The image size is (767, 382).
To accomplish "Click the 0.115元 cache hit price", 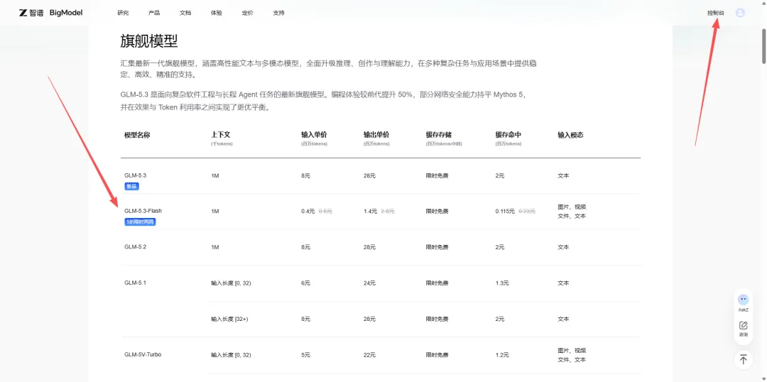I will coord(506,212).
